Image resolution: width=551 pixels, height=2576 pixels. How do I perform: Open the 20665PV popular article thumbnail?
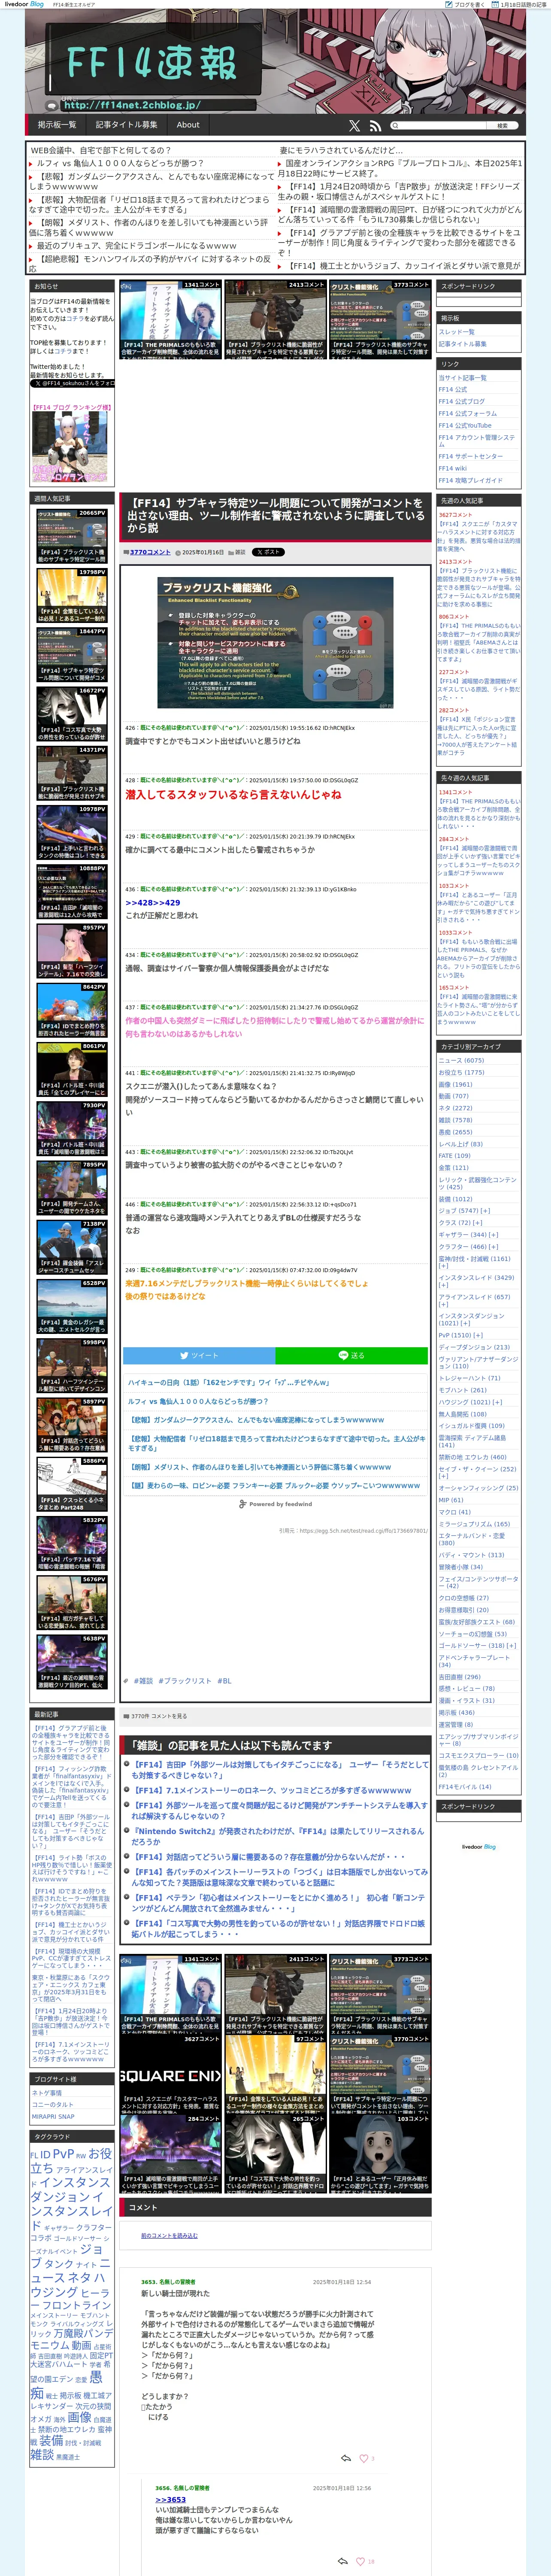tap(72, 538)
